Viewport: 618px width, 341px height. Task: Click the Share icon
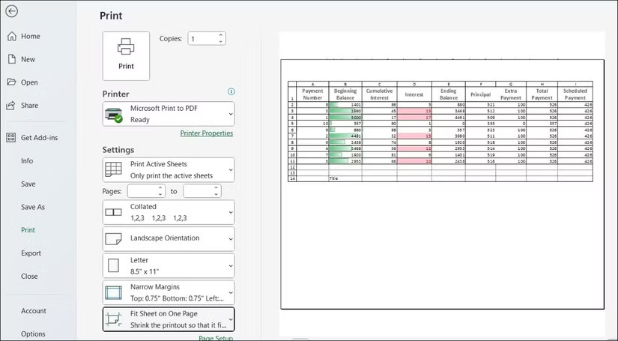(11, 105)
